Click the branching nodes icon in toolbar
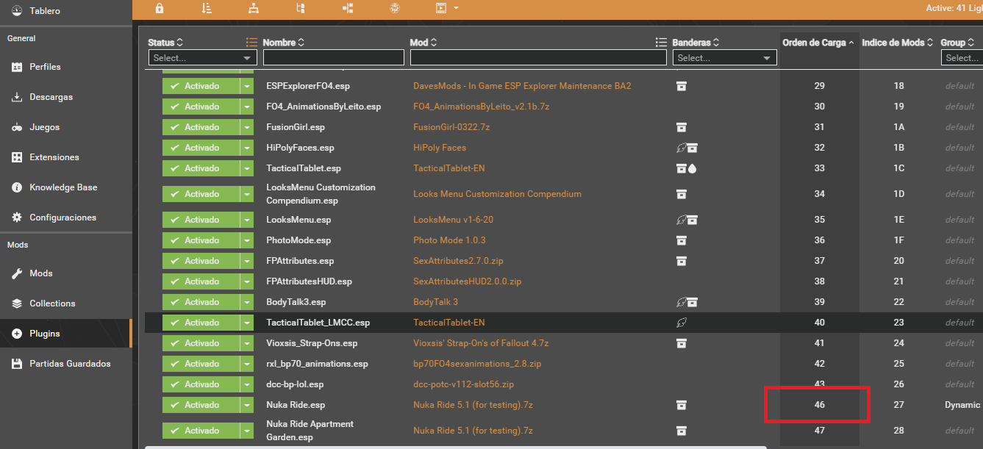This screenshot has width=983, height=449. click(348, 8)
